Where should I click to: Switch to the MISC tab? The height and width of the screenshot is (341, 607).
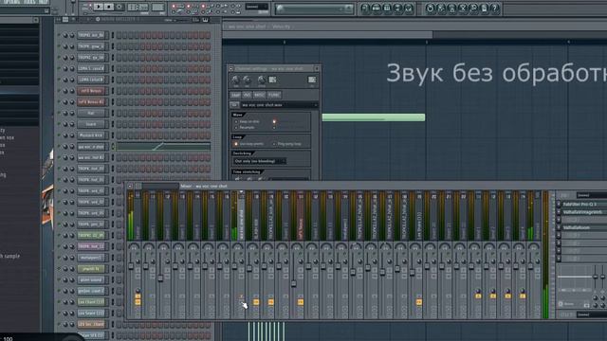(259, 95)
